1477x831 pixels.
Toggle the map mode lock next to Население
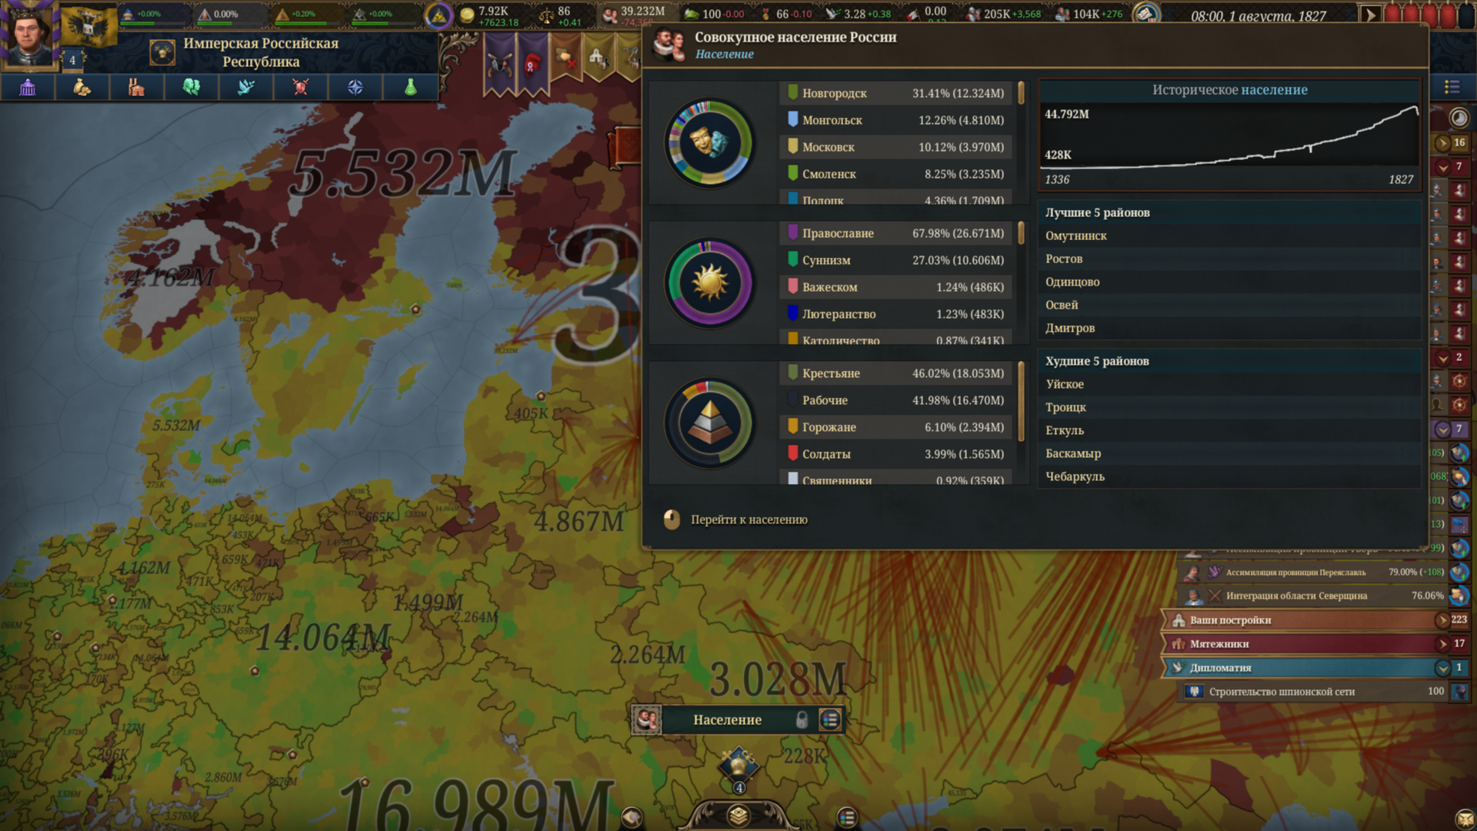point(802,719)
